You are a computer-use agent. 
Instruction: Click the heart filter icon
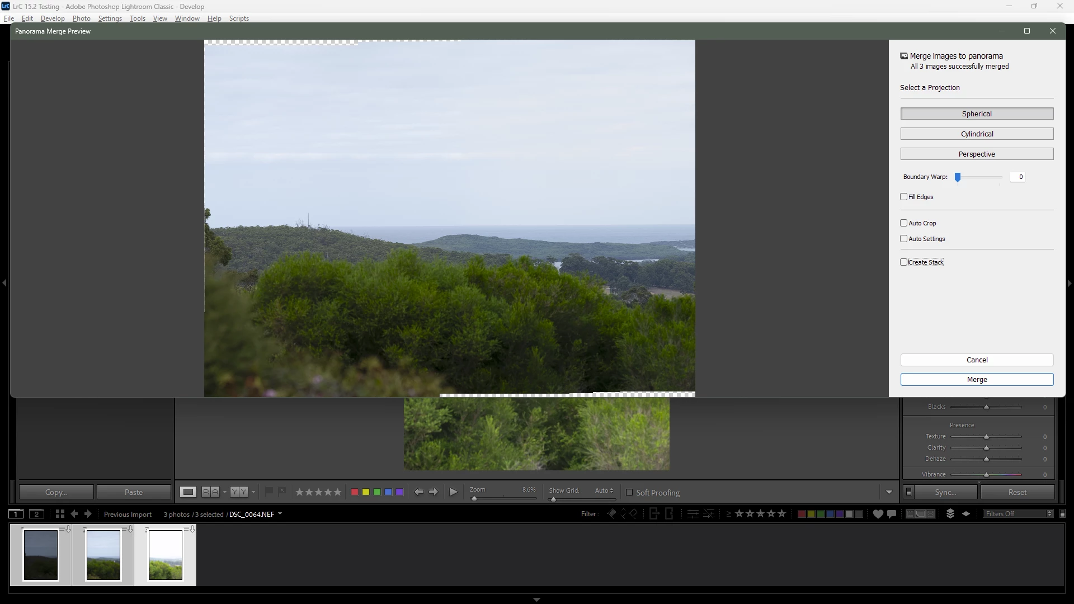(x=878, y=514)
